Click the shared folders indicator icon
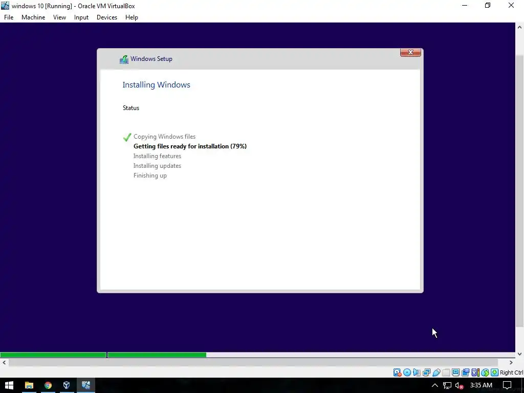 click(446, 373)
